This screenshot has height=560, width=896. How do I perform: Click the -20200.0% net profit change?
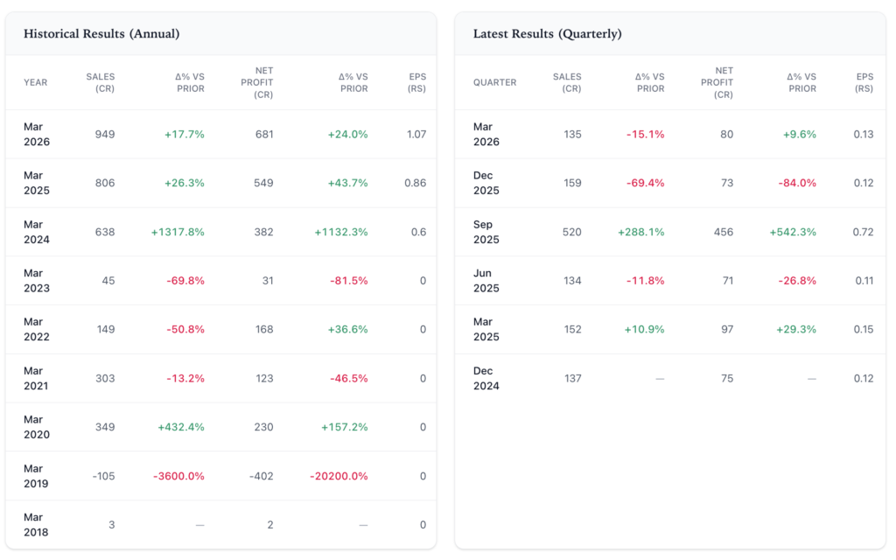point(339,476)
